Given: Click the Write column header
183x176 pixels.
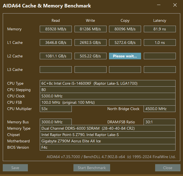Looking at the screenshot, I should click(x=91, y=20).
